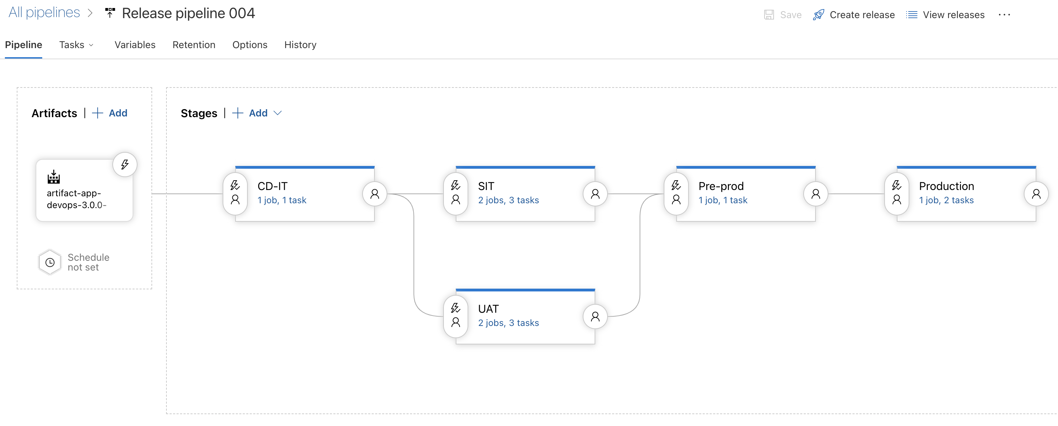The height and width of the screenshot is (426, 1058).
Task: Add a new artifact
Action: point(110,113)
